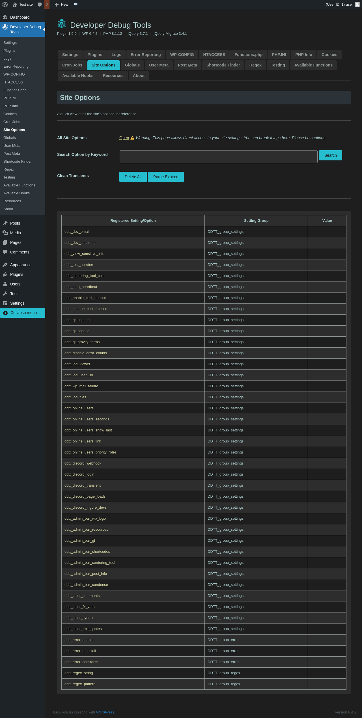Click the Tools wrench icon in sidebar
The height and width of the screenshot is (718, 362).
(x=5, y=294)
